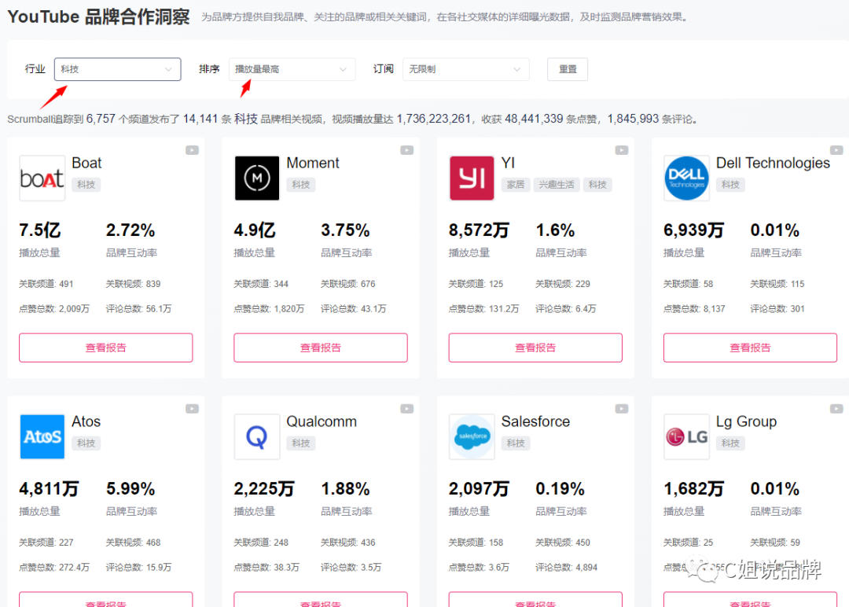
Task: Open the 行业 industry dropdown
Action: point(116,69)
